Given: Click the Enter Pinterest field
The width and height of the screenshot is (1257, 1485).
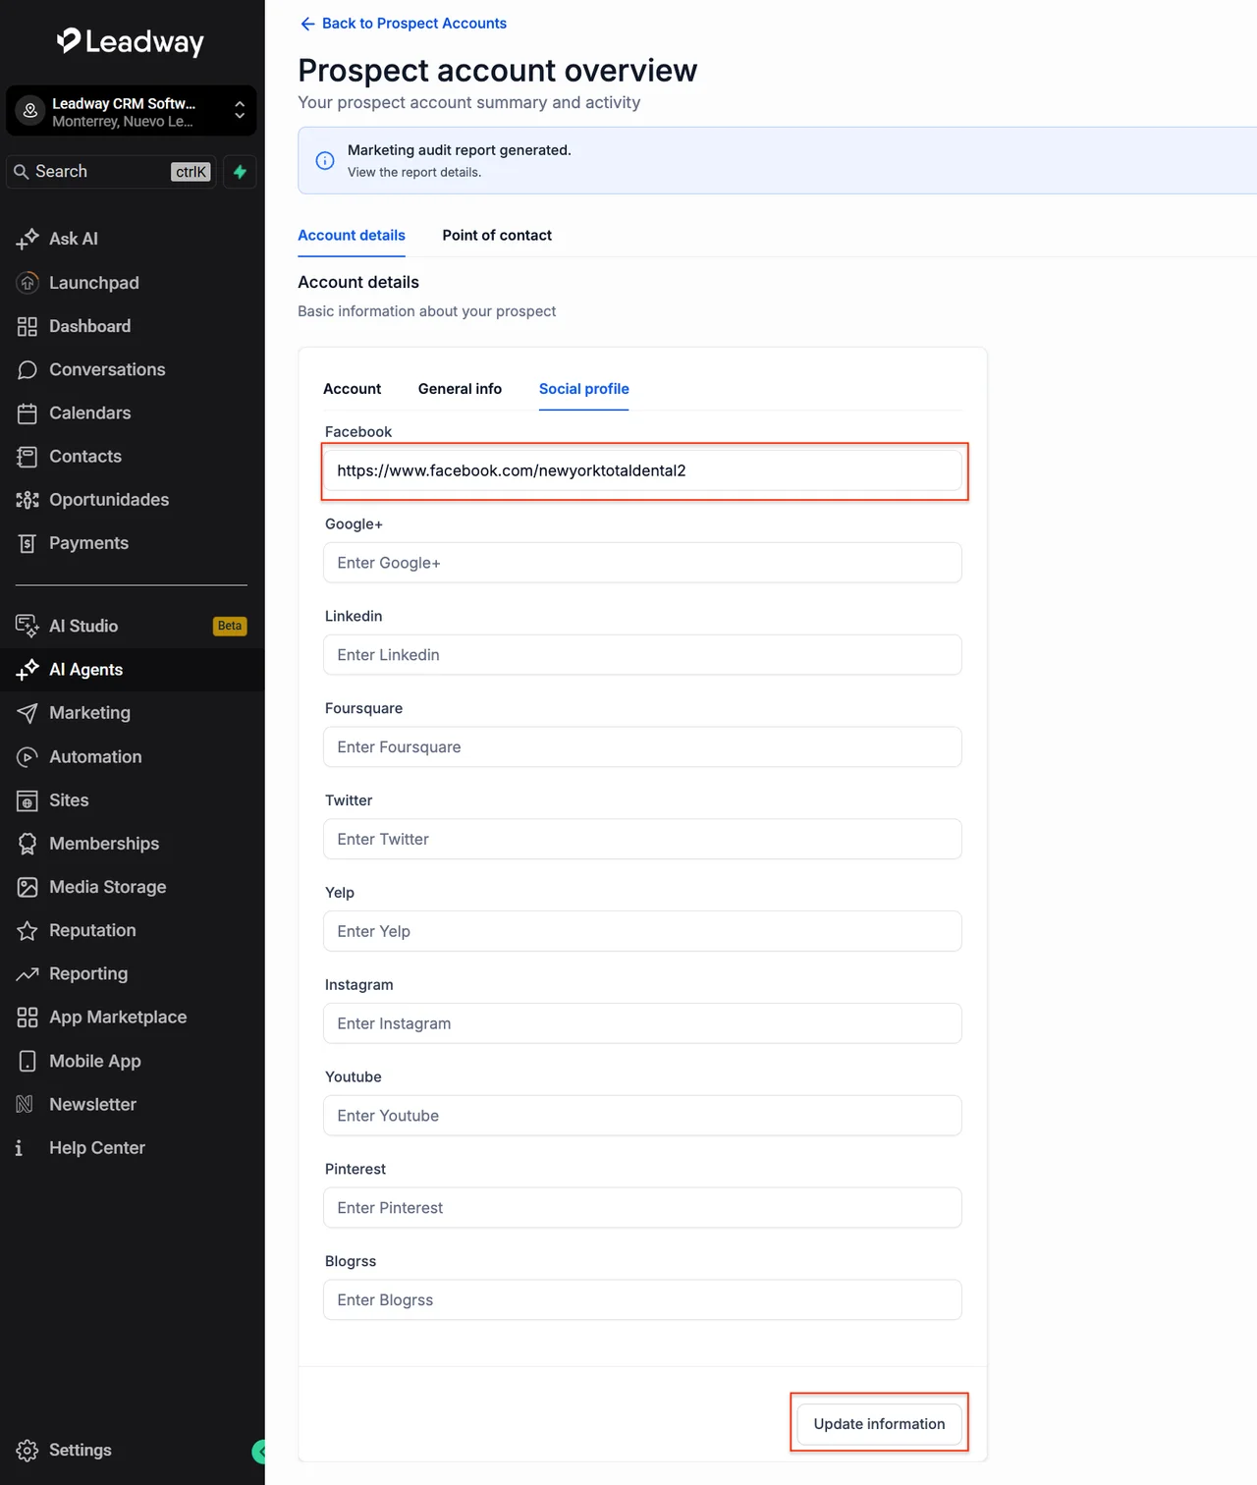Looking at the screenshot, I should click(x=642, y=1208).
